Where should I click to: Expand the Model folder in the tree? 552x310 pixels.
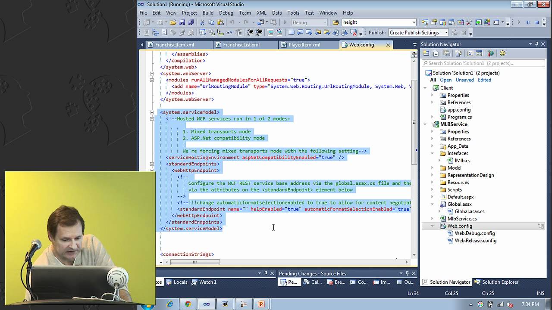pos(432,168)
